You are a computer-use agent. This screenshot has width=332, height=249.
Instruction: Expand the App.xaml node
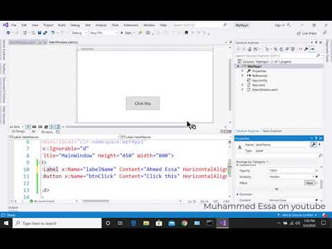242,85
